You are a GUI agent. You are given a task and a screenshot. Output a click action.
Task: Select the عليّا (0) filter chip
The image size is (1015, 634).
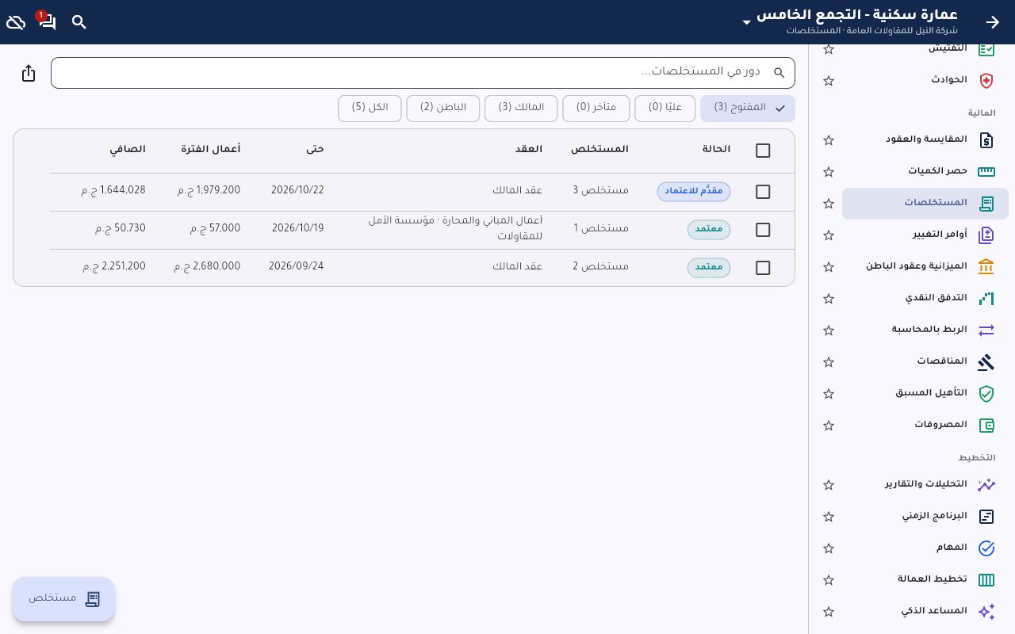click(665, 109)
